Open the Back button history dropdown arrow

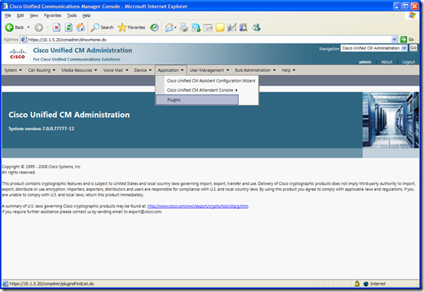click(28, 28)
